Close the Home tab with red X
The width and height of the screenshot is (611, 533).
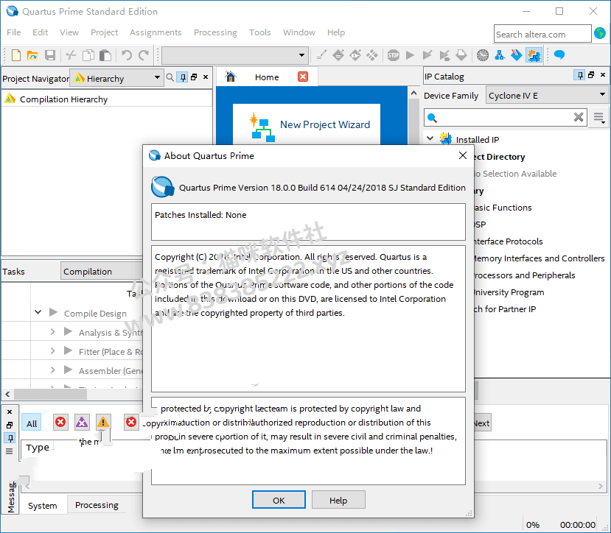[x=303, y=77]
